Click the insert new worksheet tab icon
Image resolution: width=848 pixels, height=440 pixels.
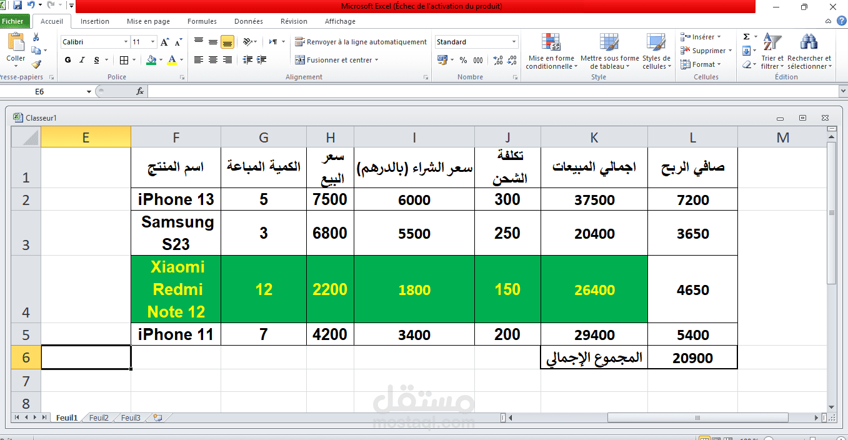157,417
